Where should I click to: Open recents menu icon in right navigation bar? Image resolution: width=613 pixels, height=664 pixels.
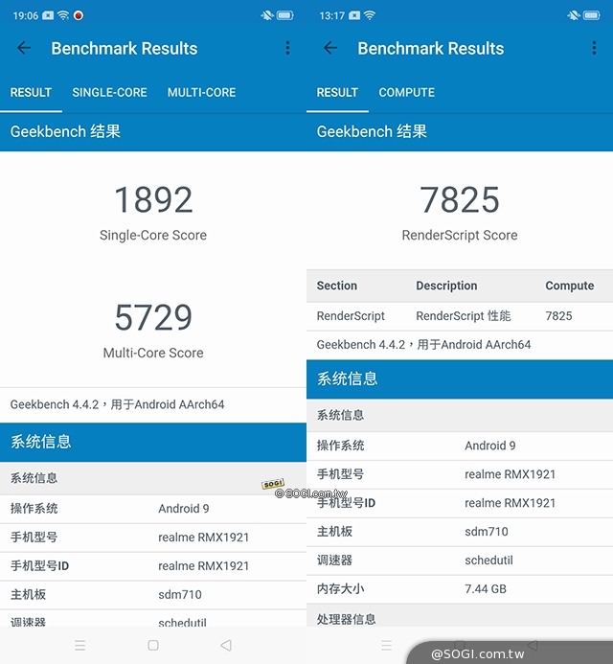click(387, 646)
